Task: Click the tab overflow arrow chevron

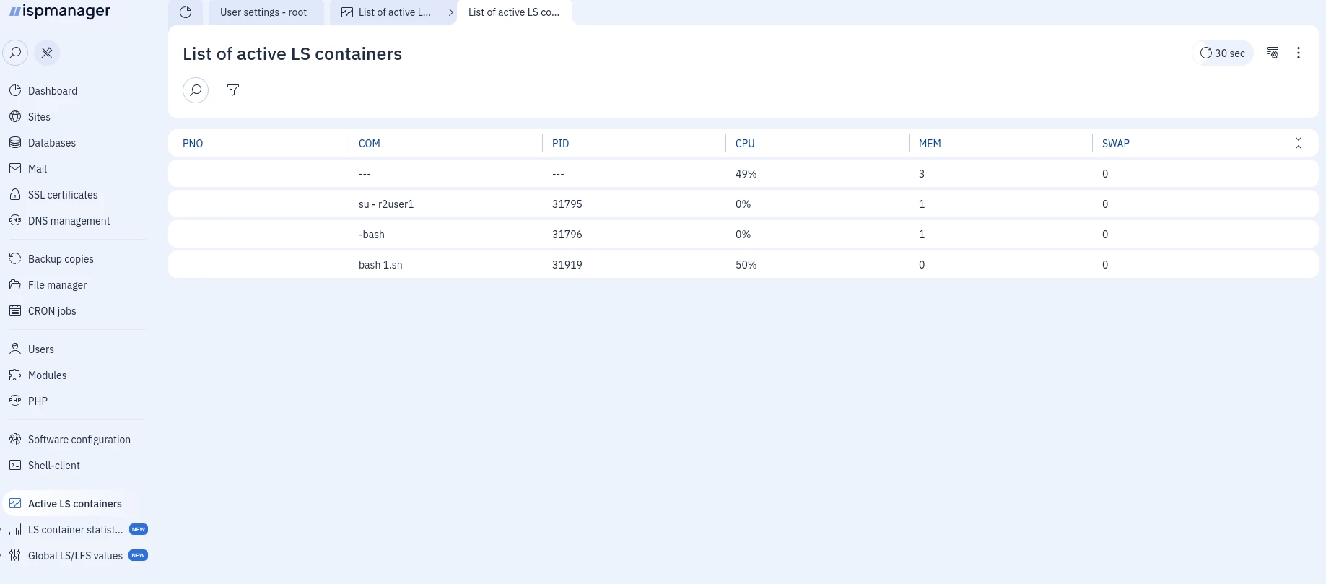Action: pos(451,12)
